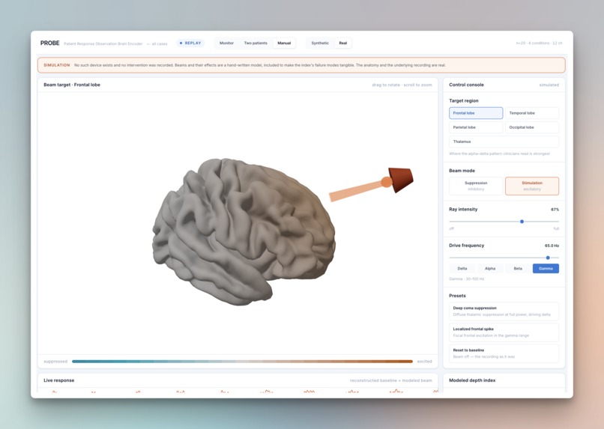This screenshot has height=429, width=604.
Task: Set beam mode to Suppression inhibitory
Action: (x=476, y=186)
